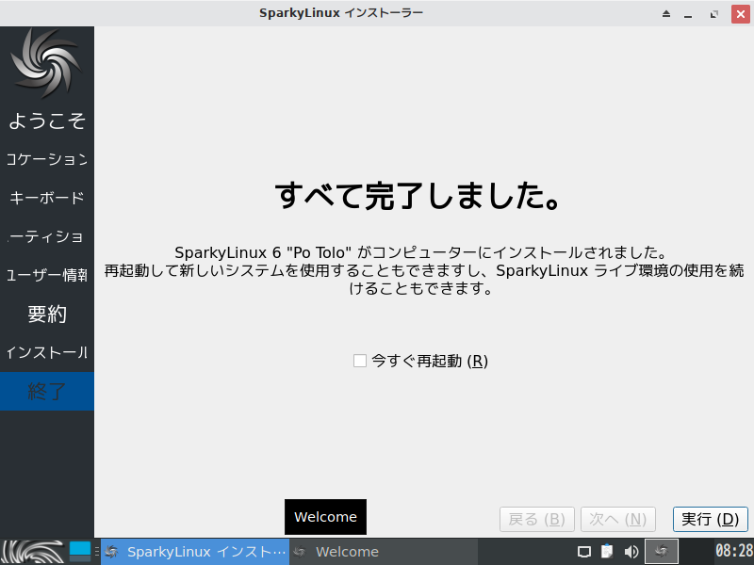Open the volume speaker tray icon
The width and height of the screenshot is (754, 565).
point(631,552)
